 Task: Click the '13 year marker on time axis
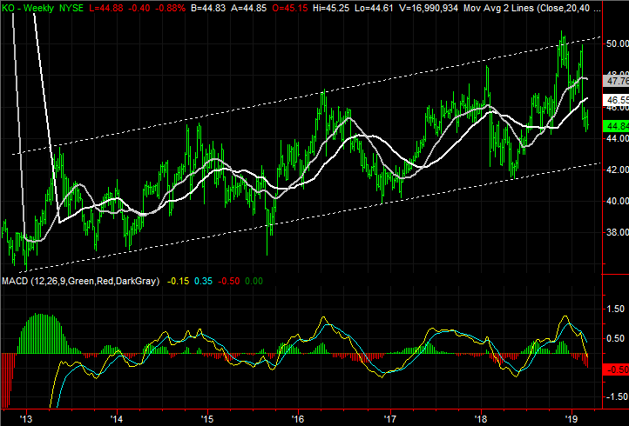pyautogui.click(x=26, y=419)
